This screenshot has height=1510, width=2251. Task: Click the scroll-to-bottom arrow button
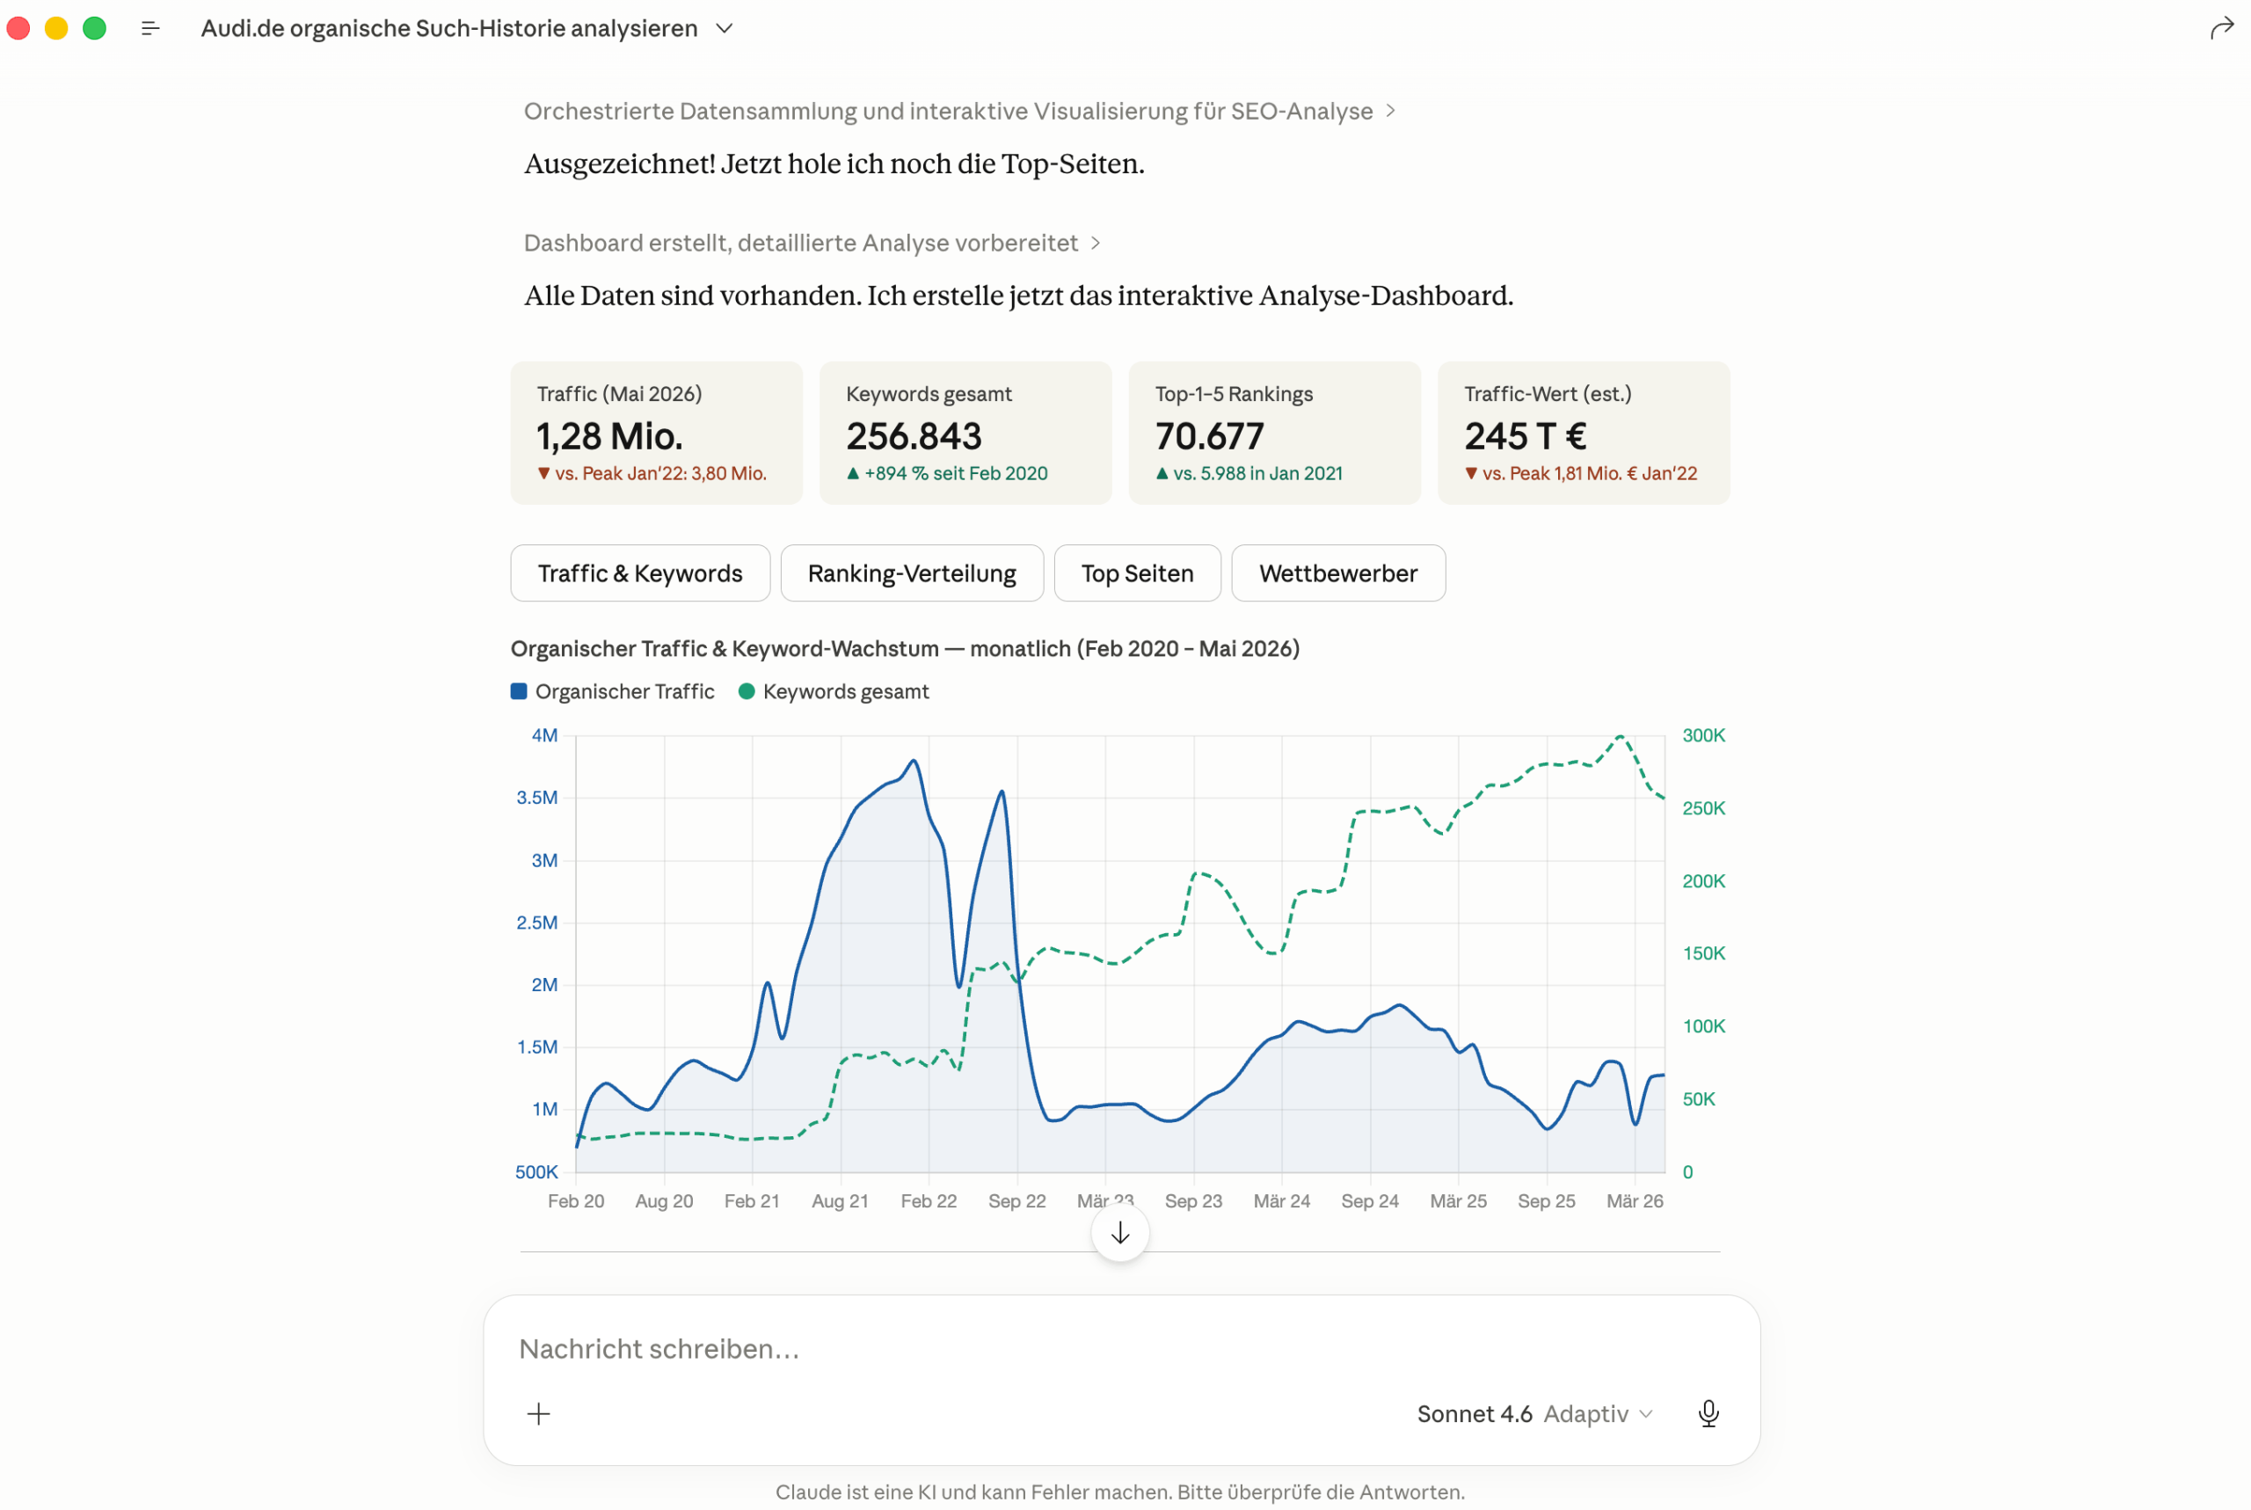pyautogui.click(x=1119, y=1233)
